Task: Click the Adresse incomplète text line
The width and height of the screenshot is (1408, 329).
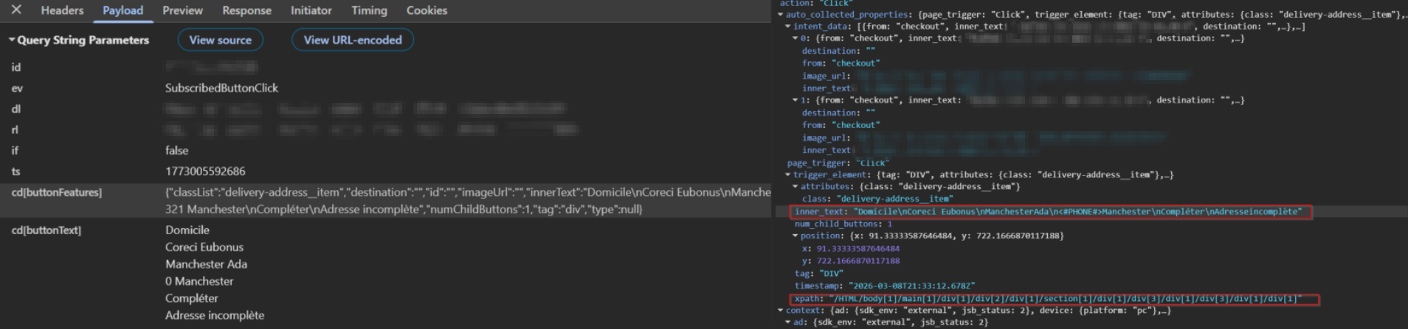Action: pyautogui.click(x=215, y=315)
